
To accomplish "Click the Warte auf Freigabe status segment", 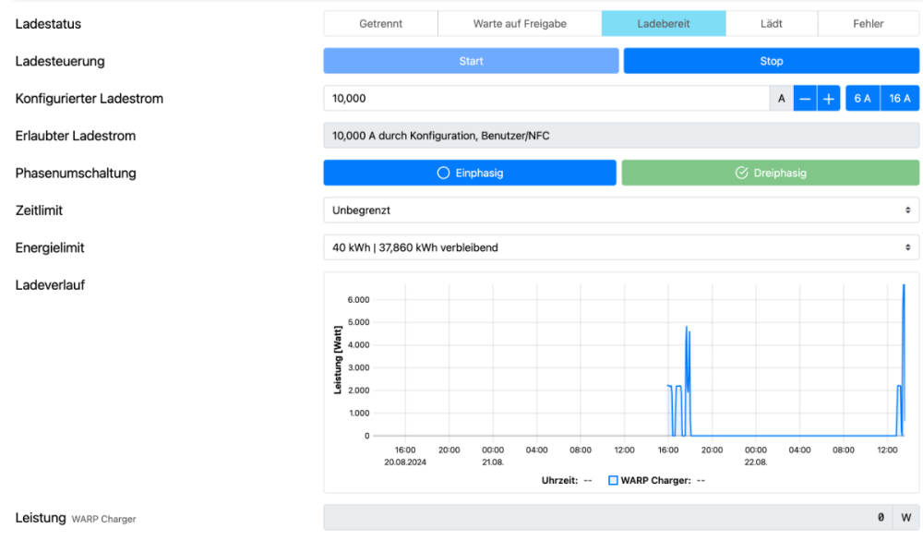I will [x=520, y=24].
